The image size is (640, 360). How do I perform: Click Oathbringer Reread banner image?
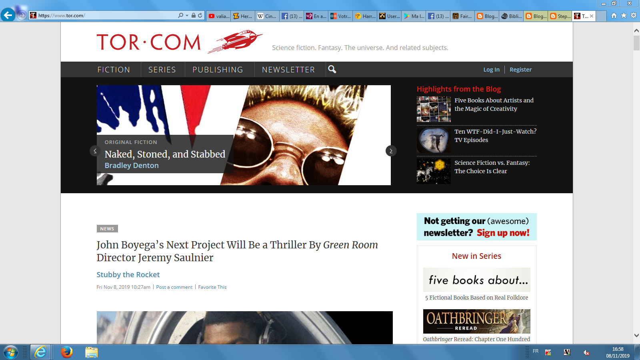coord(476,321)
